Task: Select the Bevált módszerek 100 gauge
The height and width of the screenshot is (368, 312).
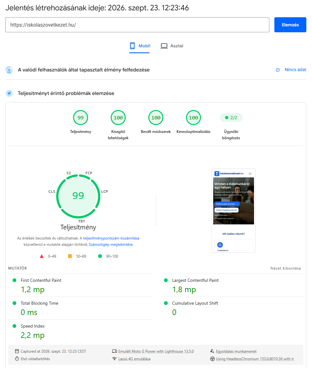Action: point(156,118)
